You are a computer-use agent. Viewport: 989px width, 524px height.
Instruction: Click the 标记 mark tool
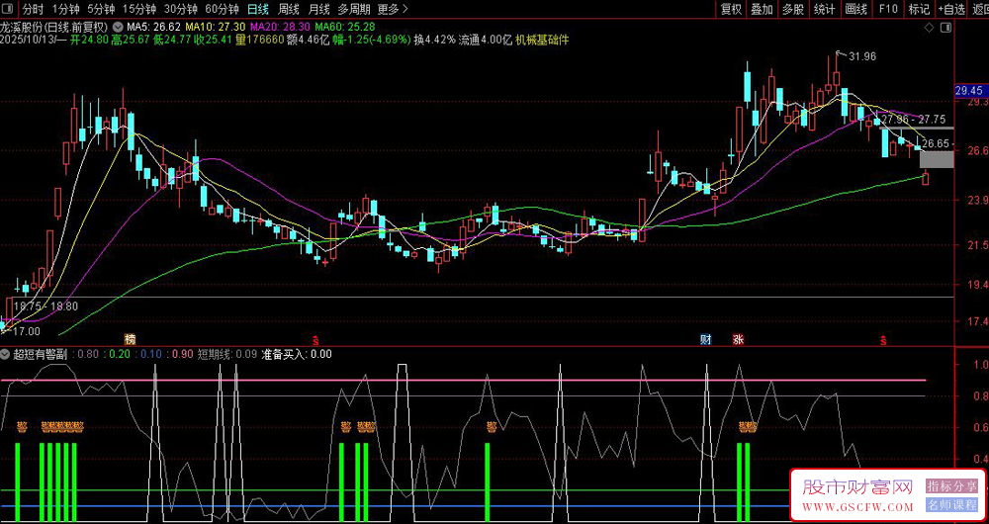919,9
